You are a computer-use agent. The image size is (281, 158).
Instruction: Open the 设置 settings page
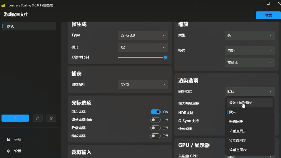[x=18, y=151]
